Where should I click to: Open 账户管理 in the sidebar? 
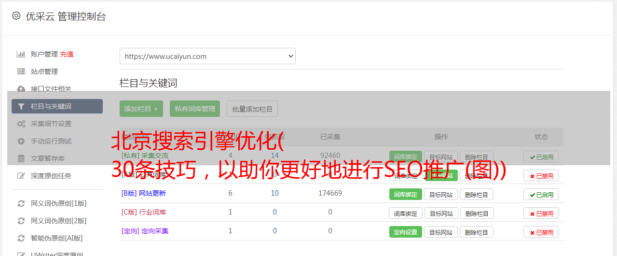click(x=44, y=54)
